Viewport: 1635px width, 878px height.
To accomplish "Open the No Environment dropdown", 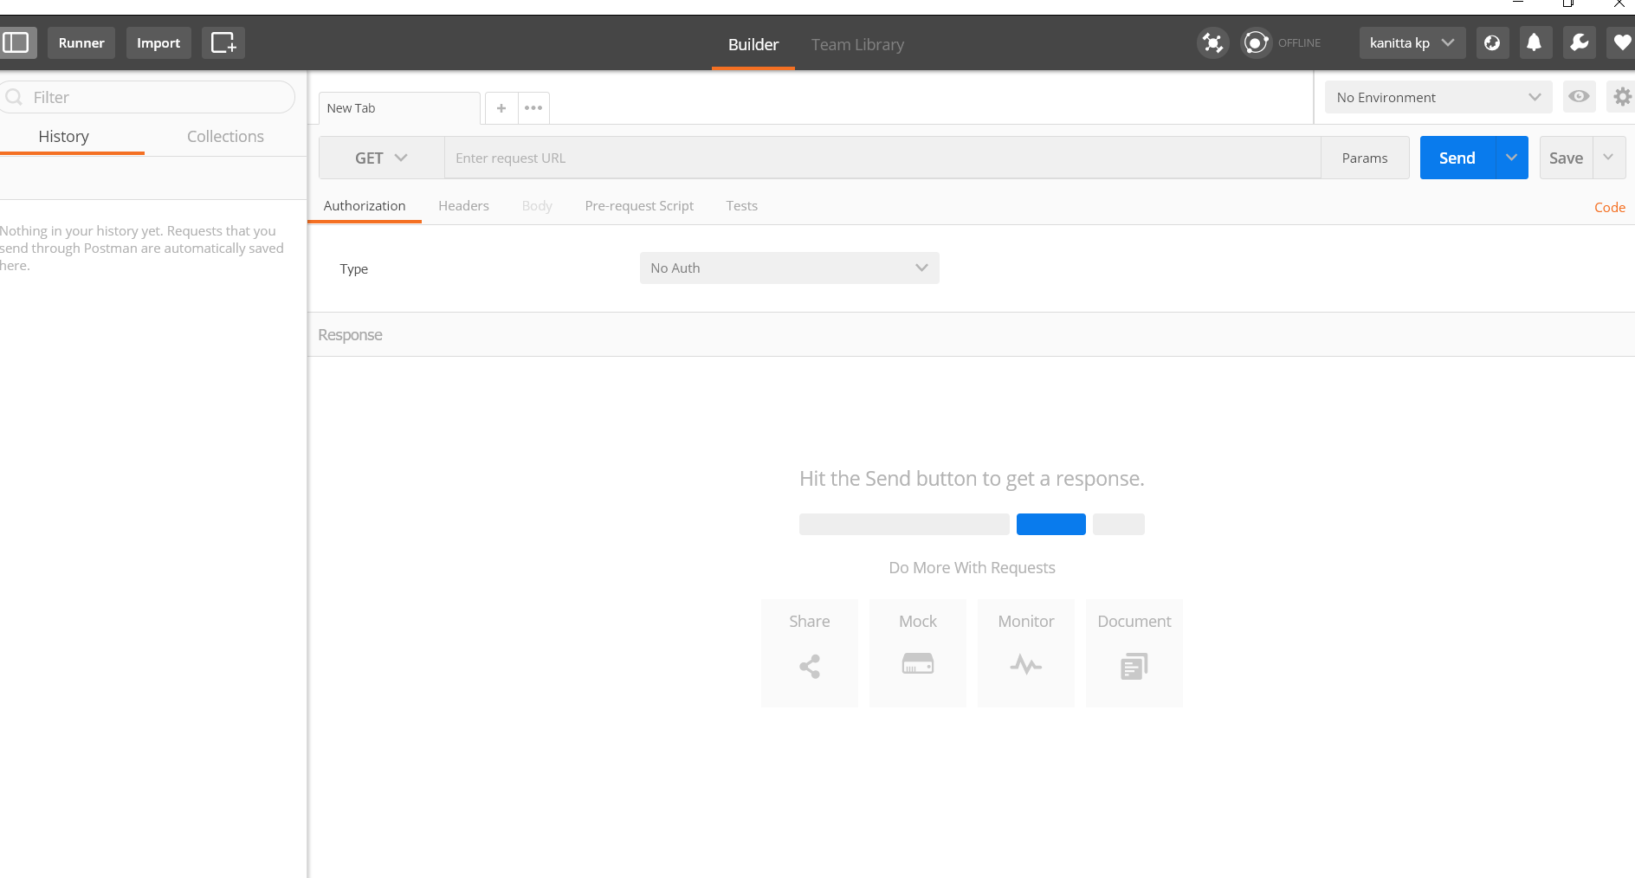I will pos(1438,97).
